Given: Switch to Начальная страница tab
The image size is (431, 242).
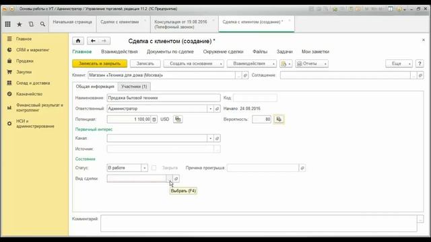Looking at the screenshot, I should pyautogui.click(x=72, y=22).
